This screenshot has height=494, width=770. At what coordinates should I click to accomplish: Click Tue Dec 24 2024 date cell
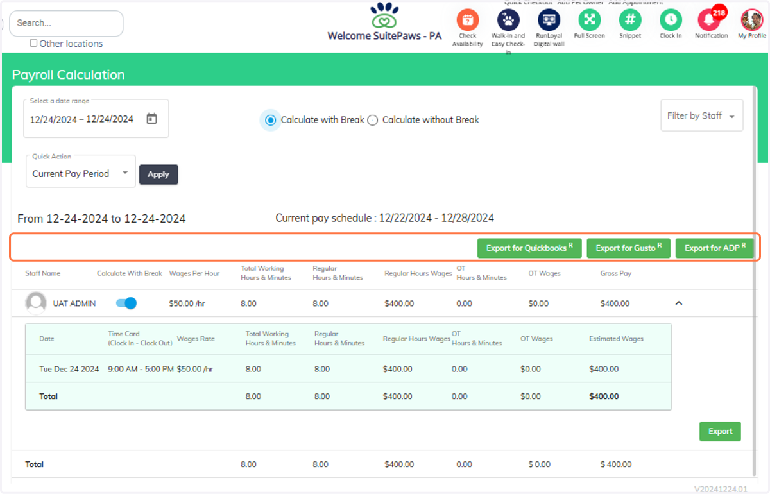tap(69, 369)
